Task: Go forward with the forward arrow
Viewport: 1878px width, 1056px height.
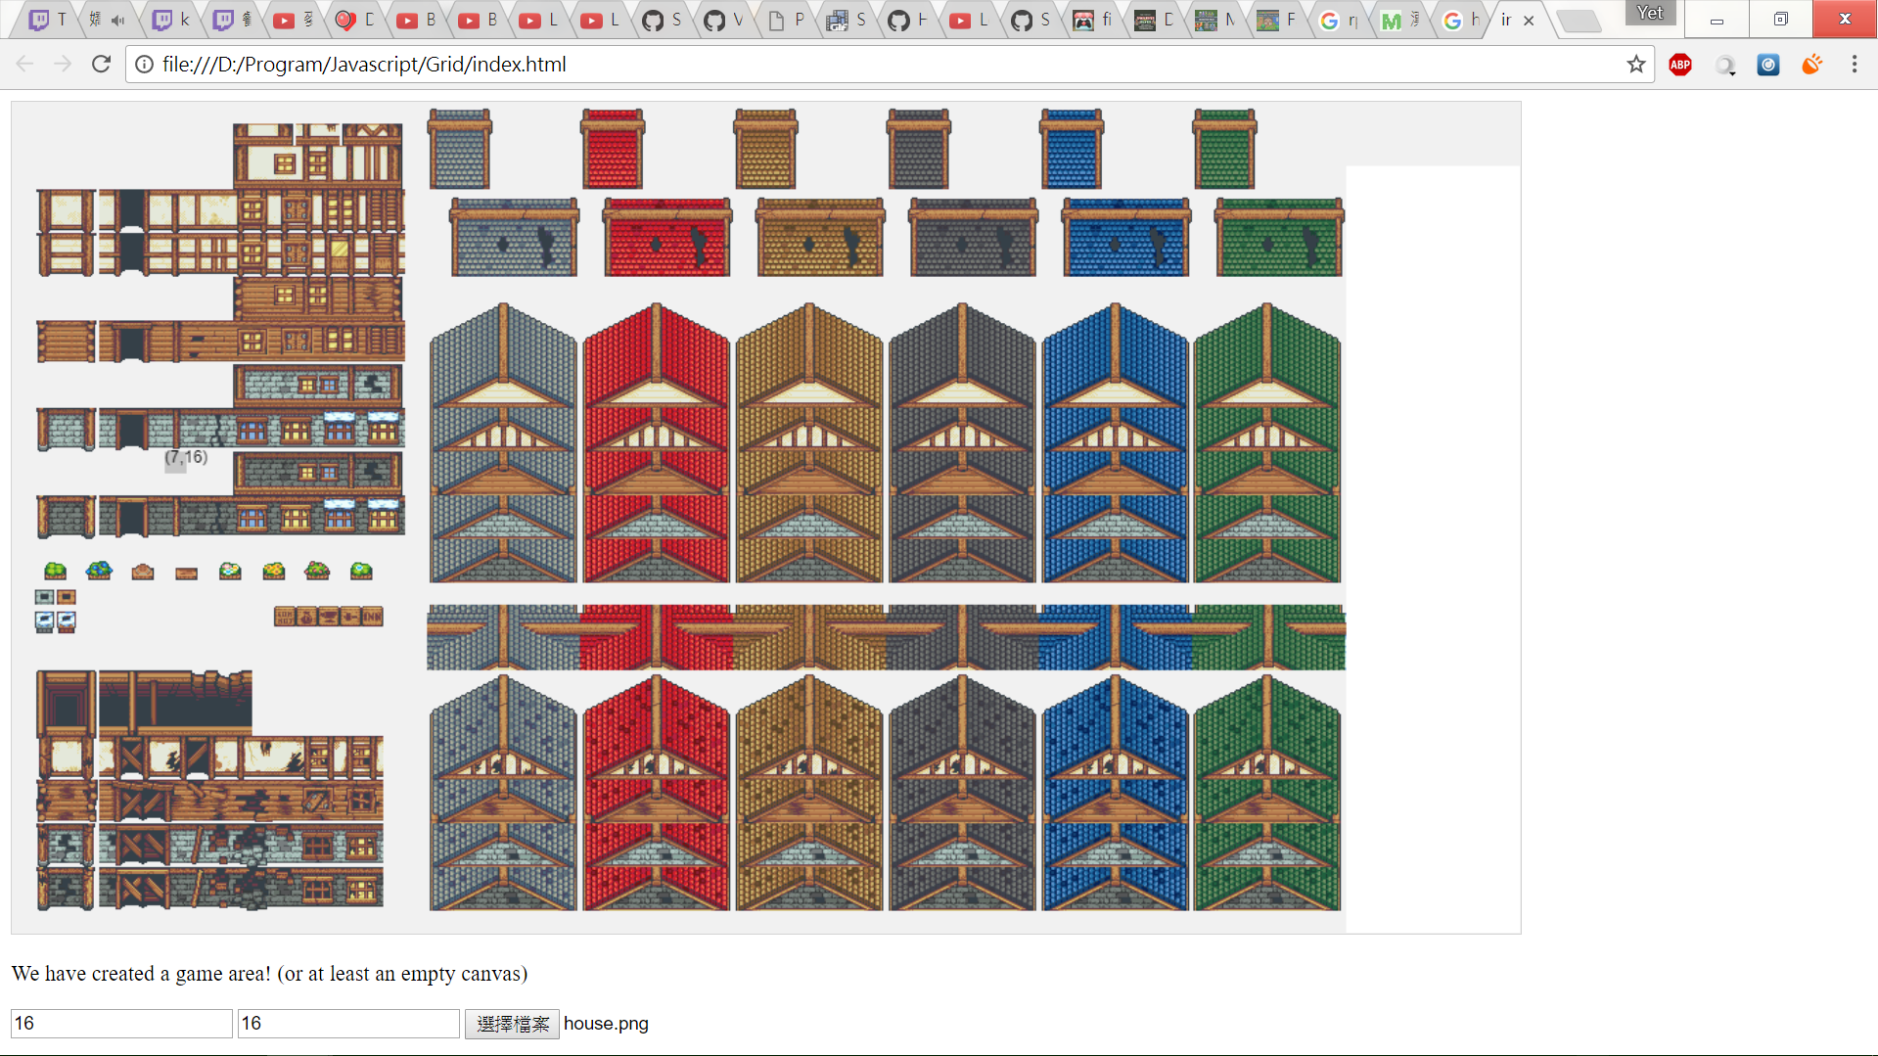Action: click(x=63, y=65)
